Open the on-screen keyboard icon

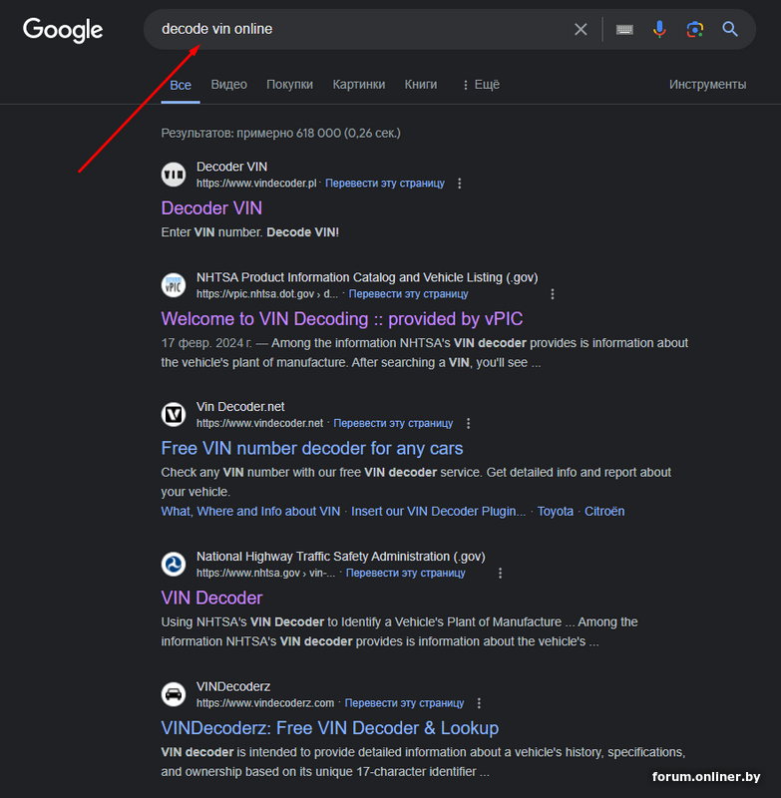(624, 30)
